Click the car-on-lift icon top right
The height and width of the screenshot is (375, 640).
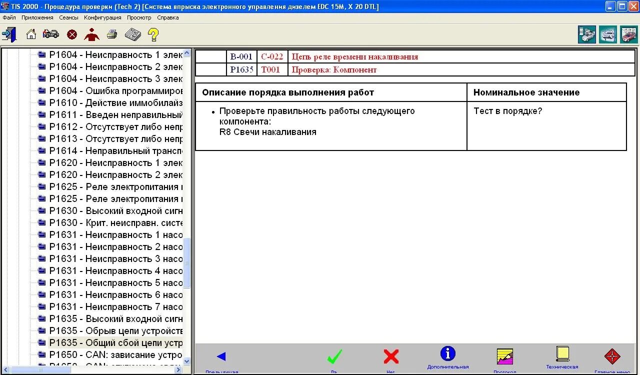pyautogui.click(x=608, y=34)
